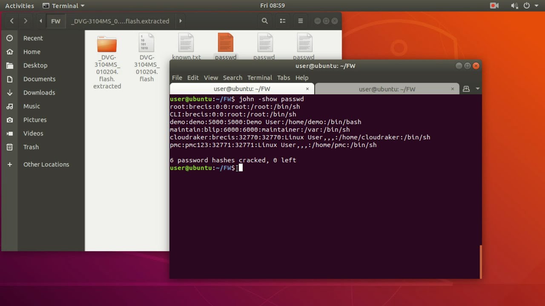This screenshot has width=545, height=306.
Task: Click volume icon in top bar
Action: coord(514,6)
